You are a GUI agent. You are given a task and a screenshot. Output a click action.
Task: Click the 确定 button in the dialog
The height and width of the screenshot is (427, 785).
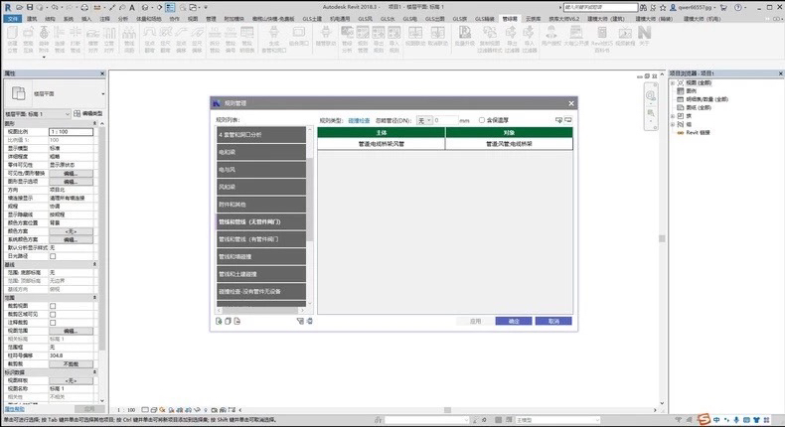(514, 321)
